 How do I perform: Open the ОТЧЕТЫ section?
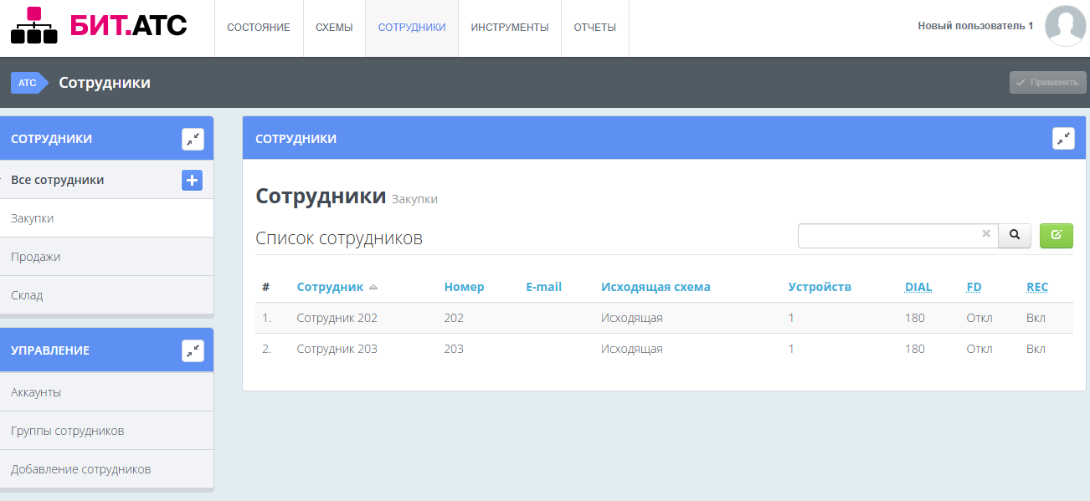coord(594,26)
